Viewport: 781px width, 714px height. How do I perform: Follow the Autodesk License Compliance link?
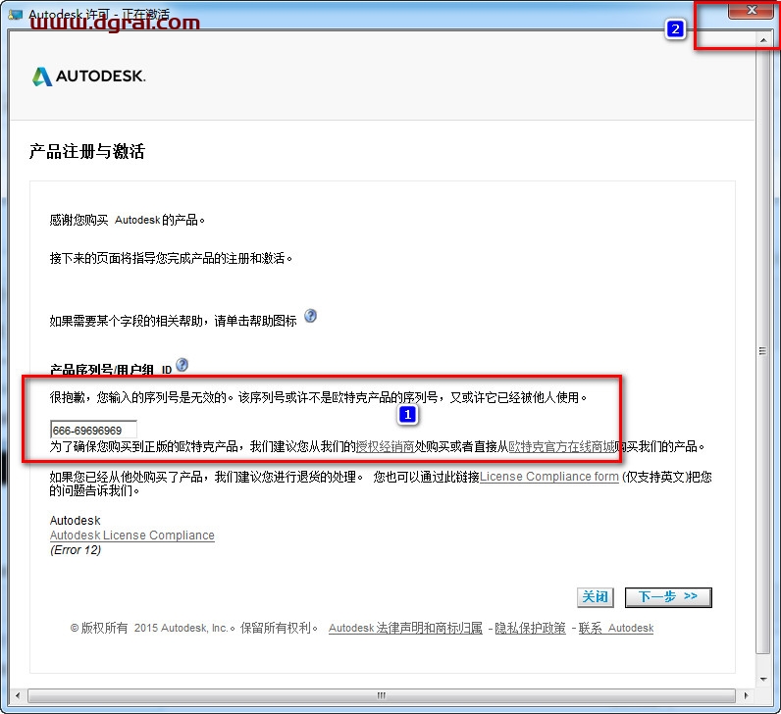click(x=131, y=535)
